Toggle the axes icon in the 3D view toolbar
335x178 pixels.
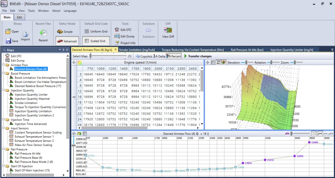click(x=218, y=62)
